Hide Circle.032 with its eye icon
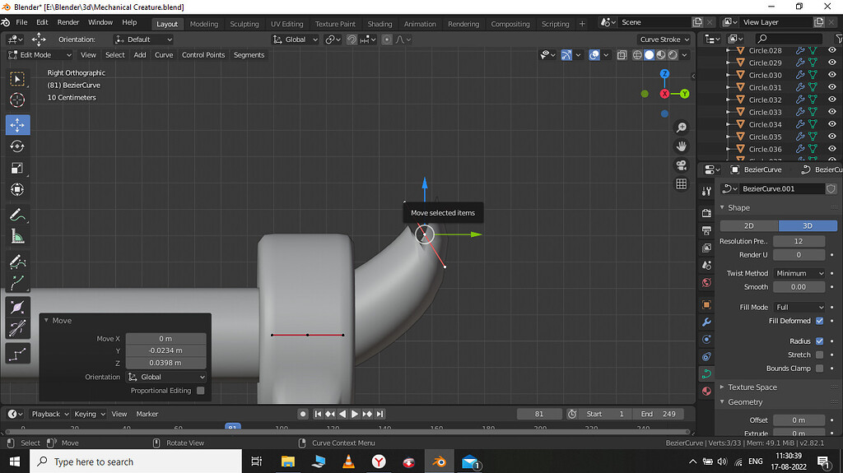 click(832, 100)
